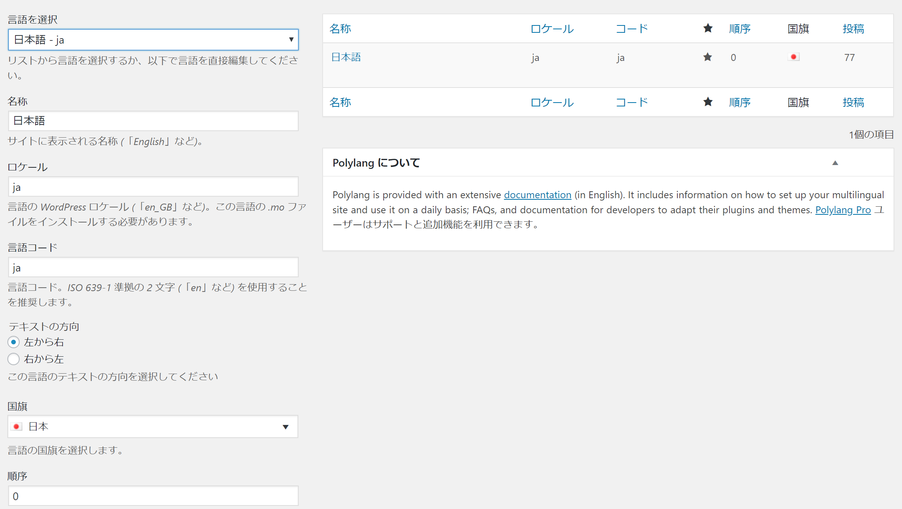Click the default language star in 日本語 row
The width and height of the screenshot is (902, 509).
707,57
